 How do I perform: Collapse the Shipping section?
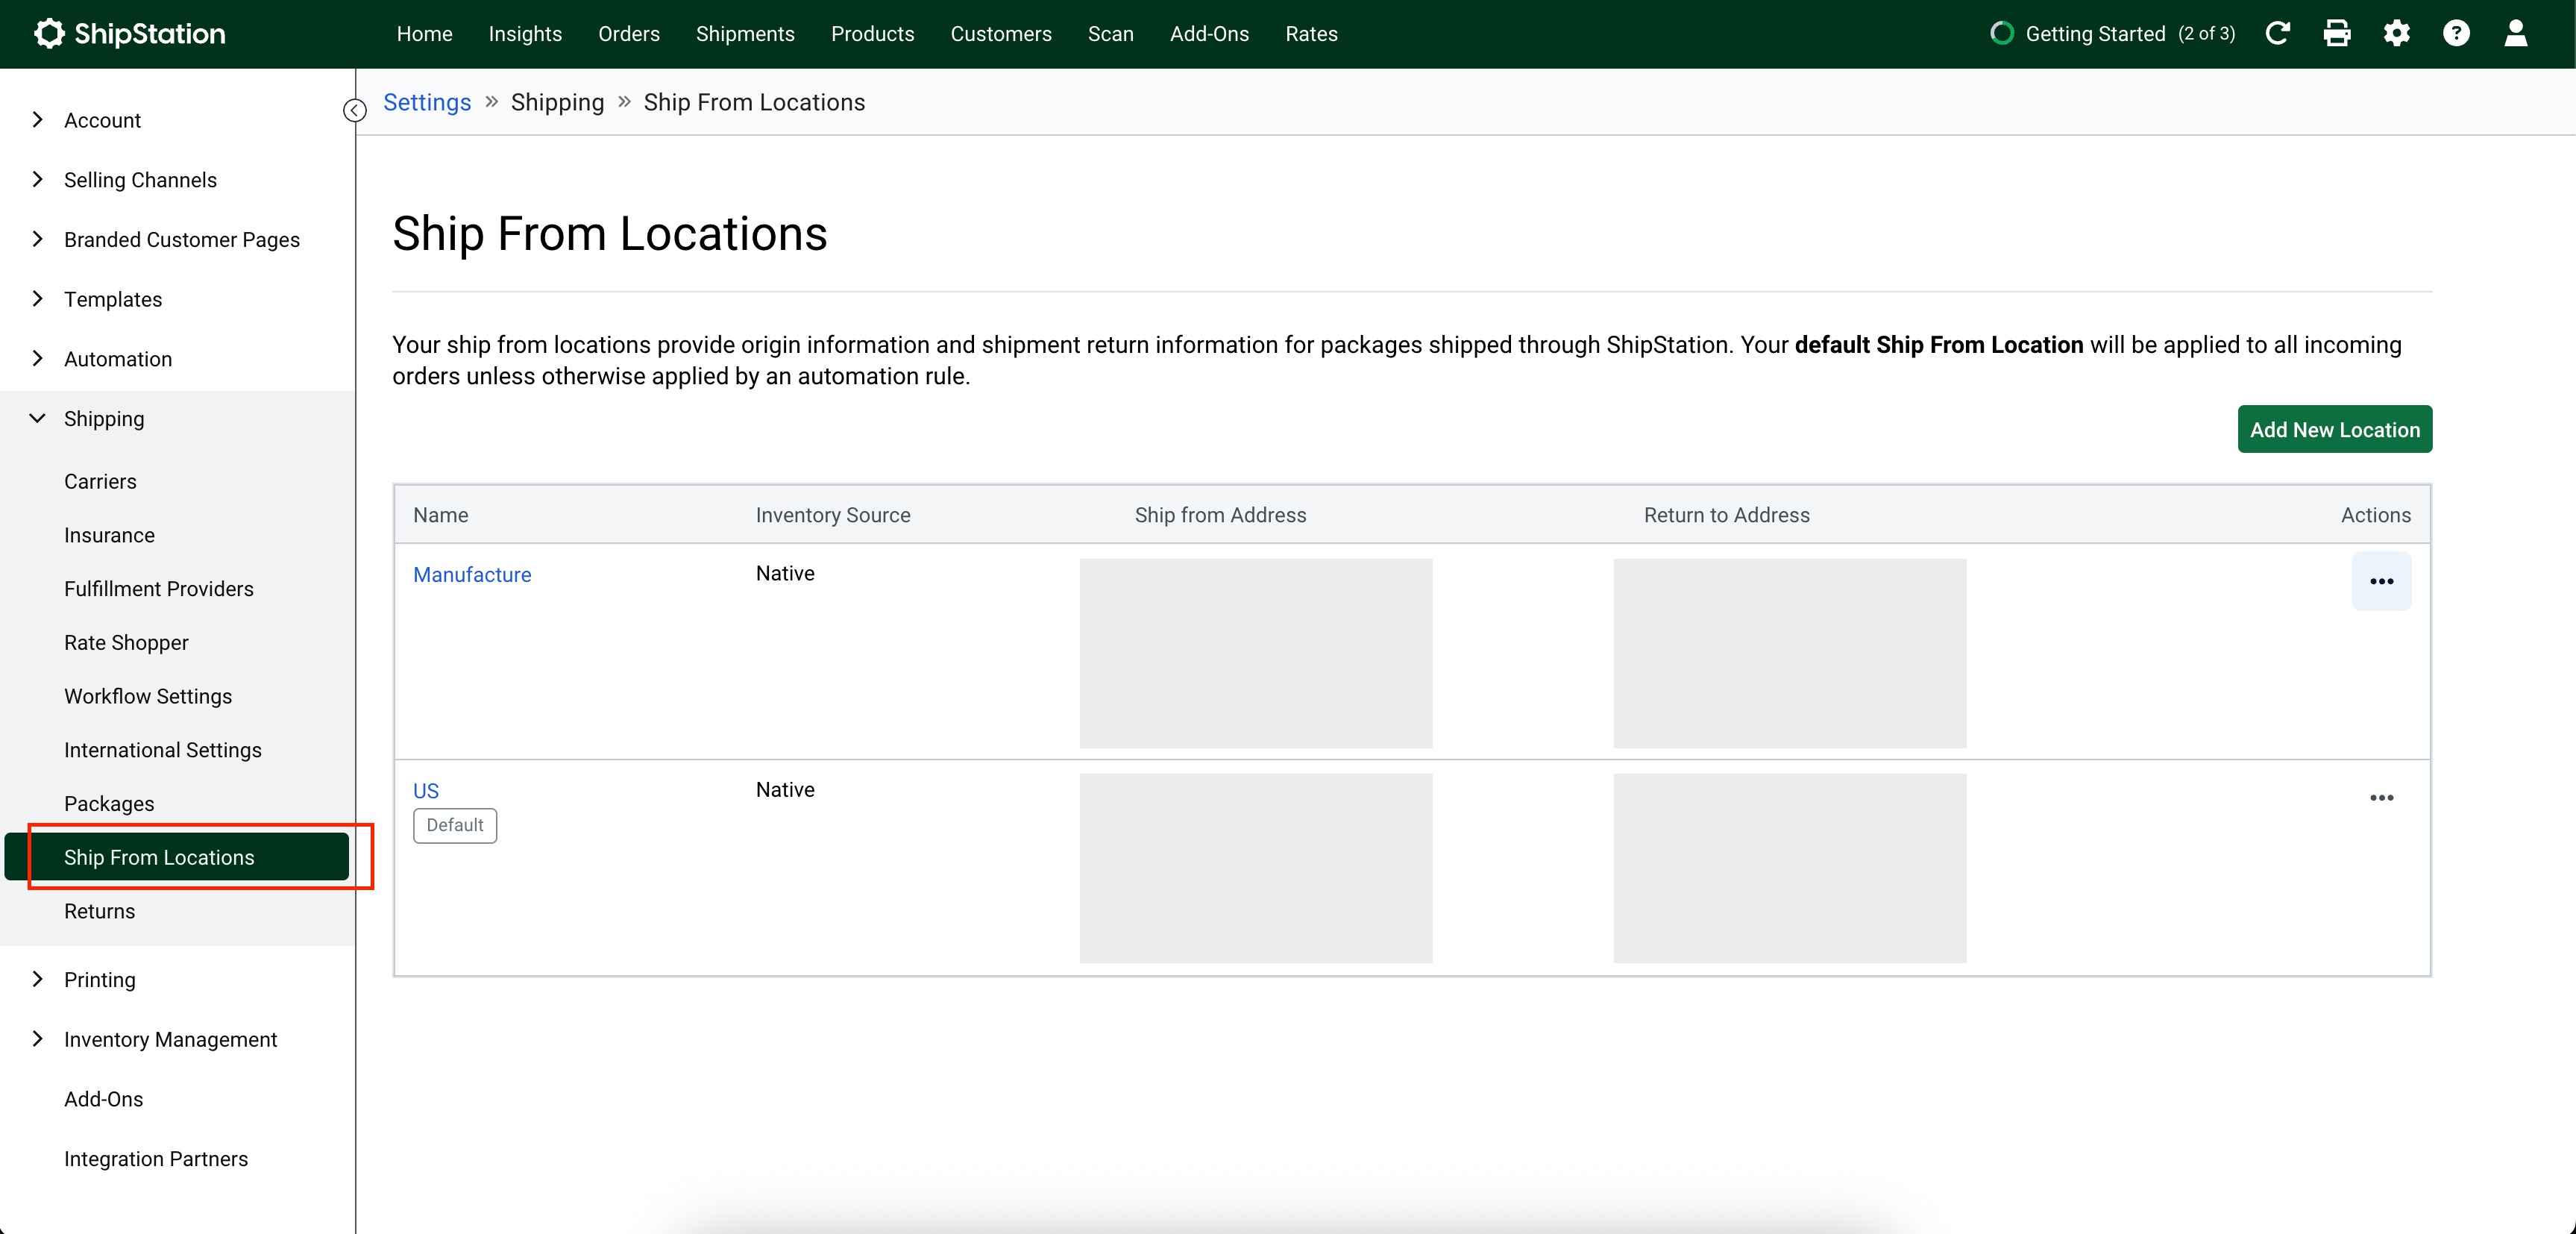[104, 419]
